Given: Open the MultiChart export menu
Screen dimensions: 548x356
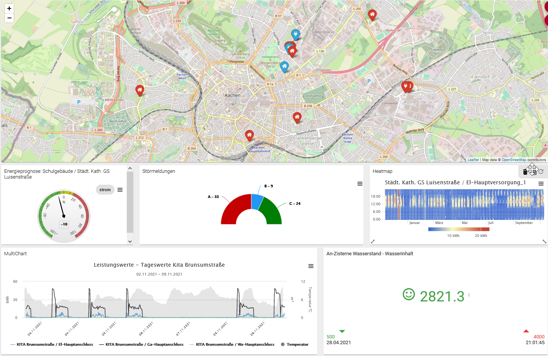Looking at the screenshot, I should pos(311,266).
